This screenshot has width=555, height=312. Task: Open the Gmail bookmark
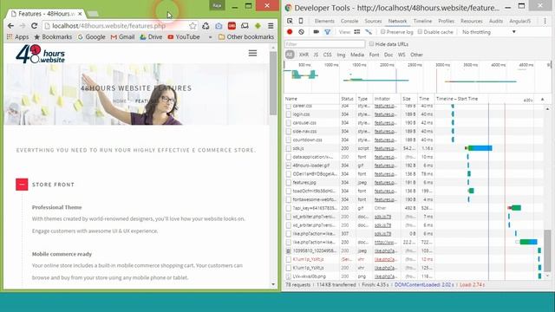tap(122, 36)
